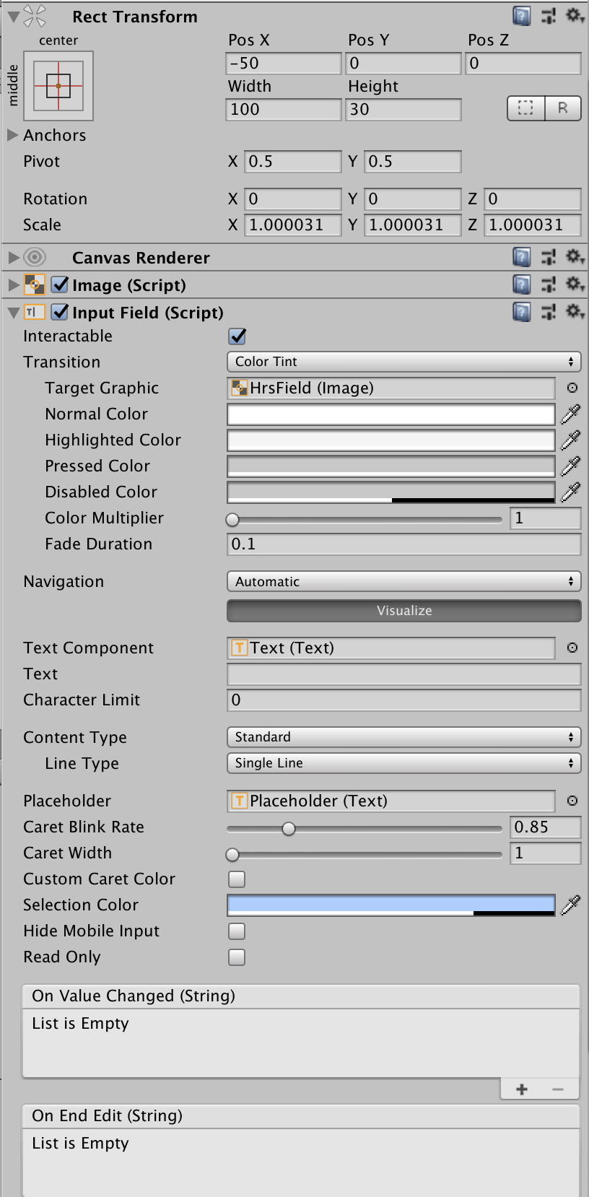Click the Selection Color swatch
The width and height of the screenshot is (589, 1197).
click(391, 905)
